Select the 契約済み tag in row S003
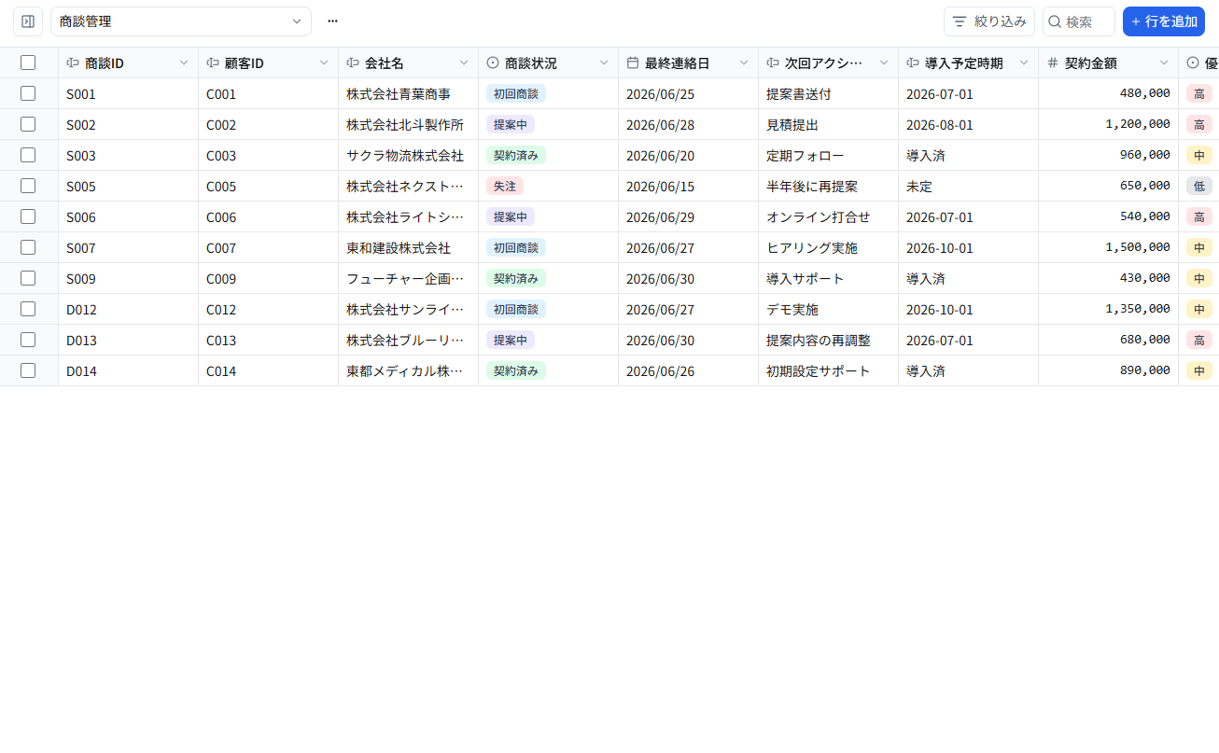Image resolution: width=1219 pixels, height=753 pixels. [516, 155]
